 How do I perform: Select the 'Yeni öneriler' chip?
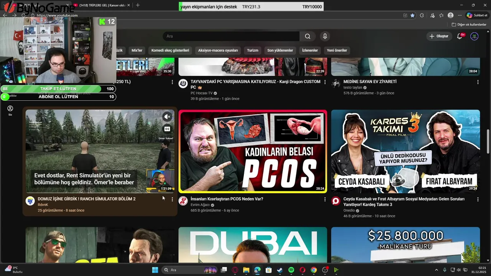(x=337, y=50)
